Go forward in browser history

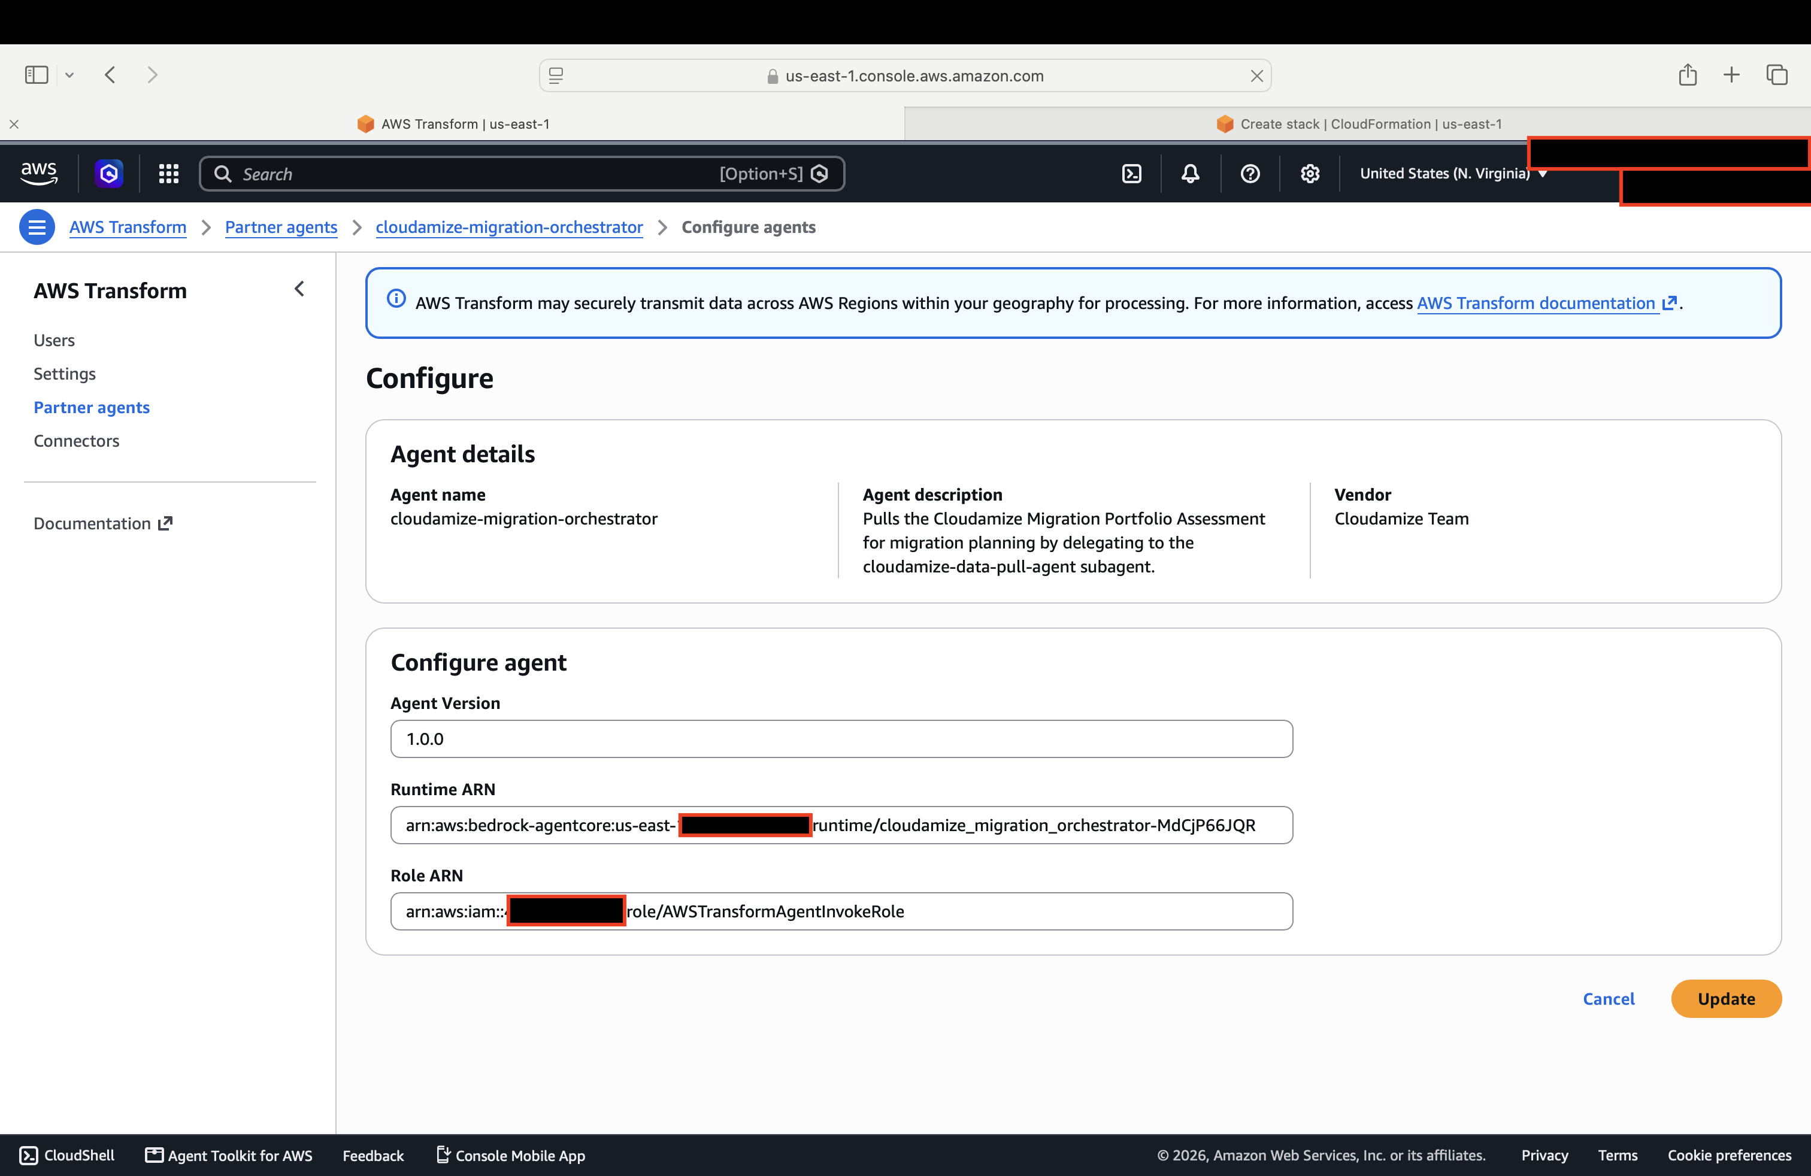tap(152, 74)
